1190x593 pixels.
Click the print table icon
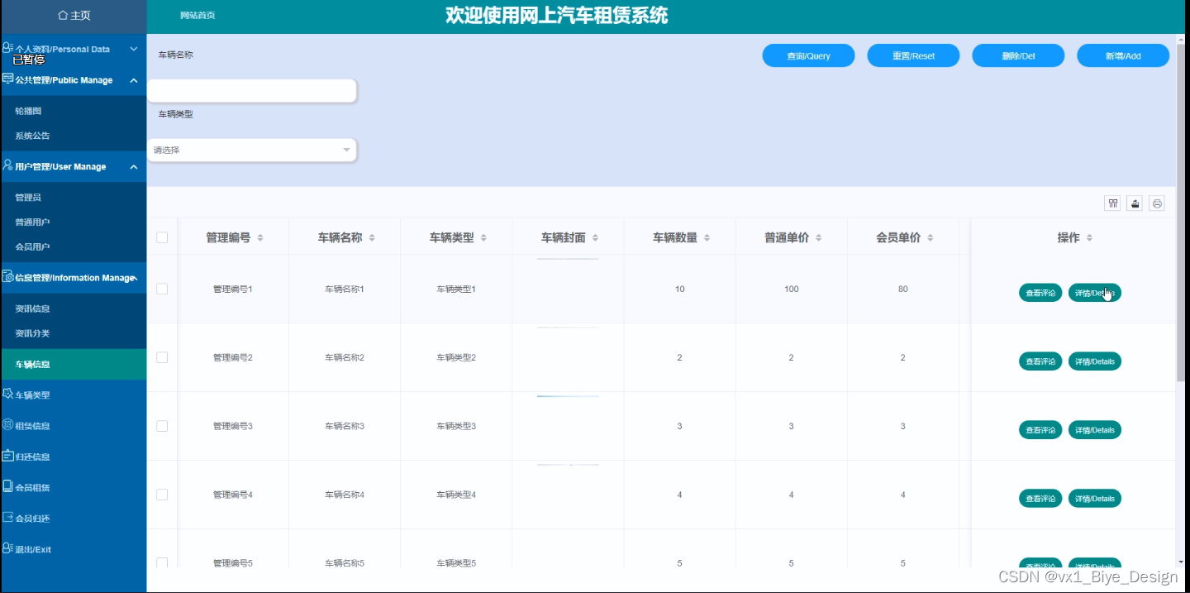coord(1157,203)
